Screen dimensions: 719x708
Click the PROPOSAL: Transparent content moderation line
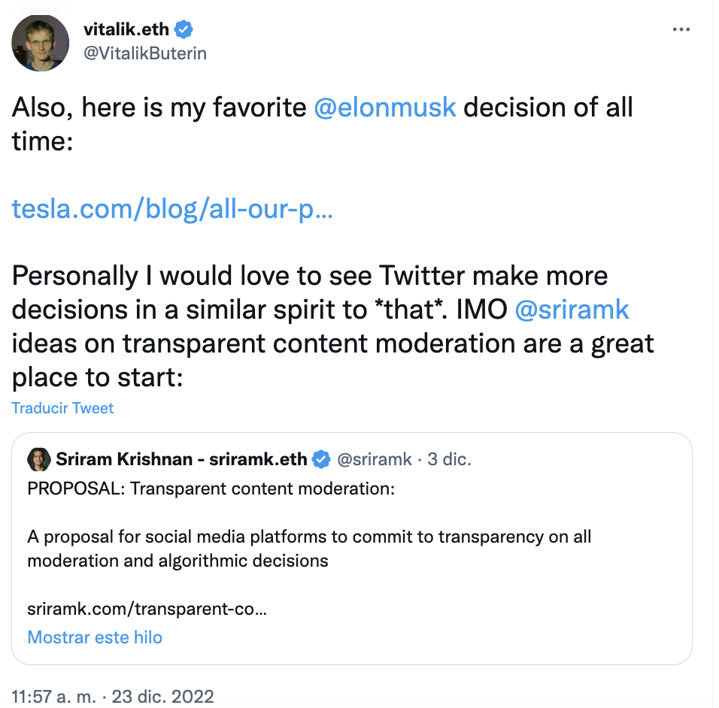coord(211,489)
